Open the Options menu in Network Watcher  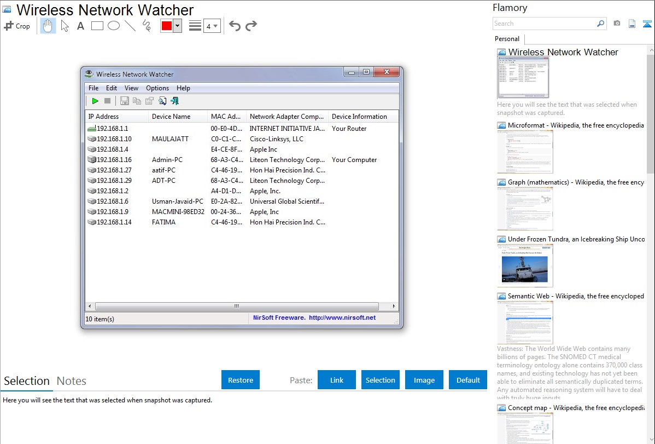pos(157,88)
